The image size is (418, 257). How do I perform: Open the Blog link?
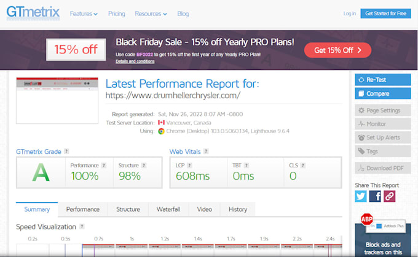[x=183, y=13]
